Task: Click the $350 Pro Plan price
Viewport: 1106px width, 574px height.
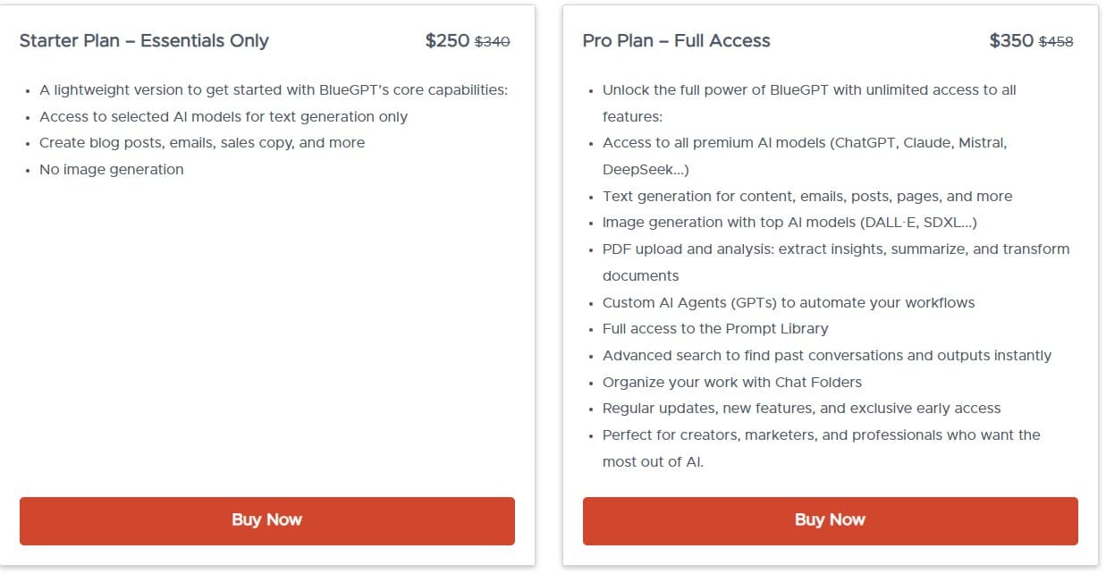Action: point(1011,41)
